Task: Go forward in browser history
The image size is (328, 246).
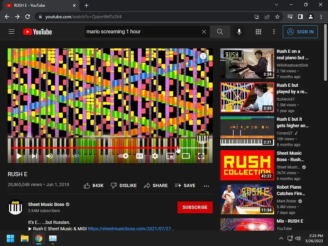Action: [x=17, y=17]
